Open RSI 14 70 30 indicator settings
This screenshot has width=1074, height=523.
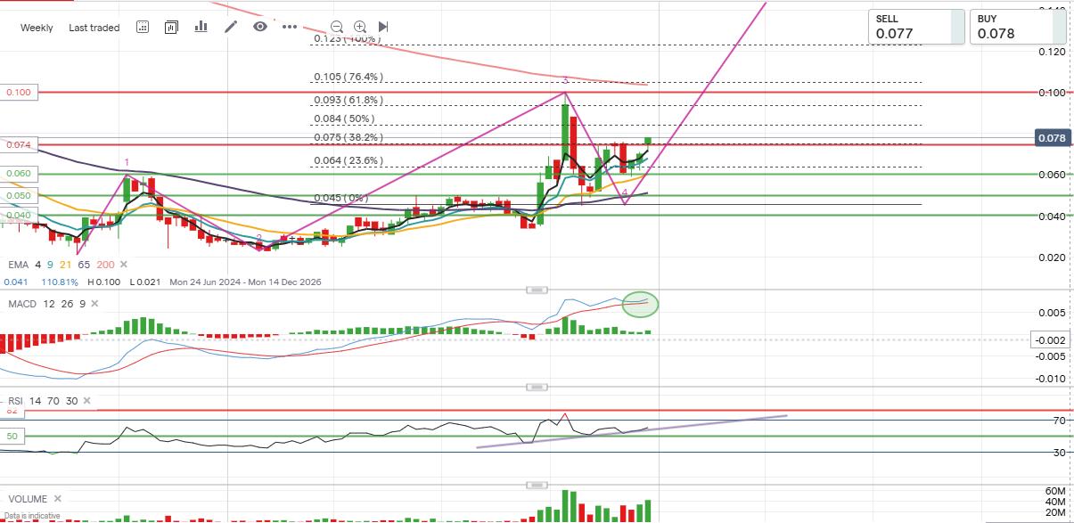coord(43,402)
